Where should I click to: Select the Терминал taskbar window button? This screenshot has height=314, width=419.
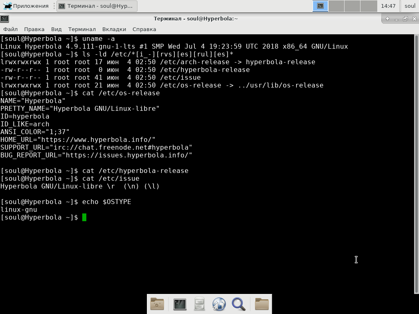click(x=97, y=6)
